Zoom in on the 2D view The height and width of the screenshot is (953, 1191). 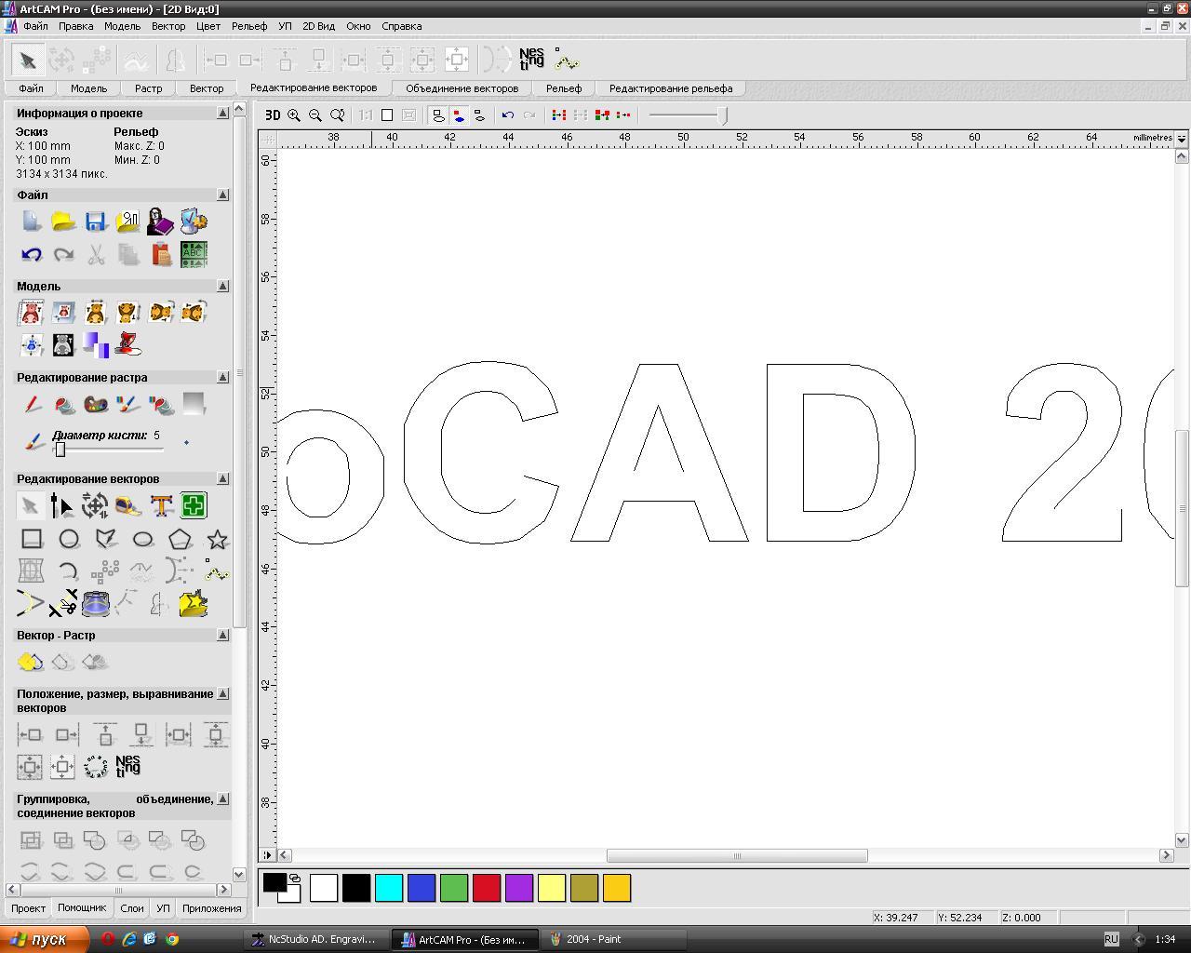pyautogui.click(x=294, y=115)
